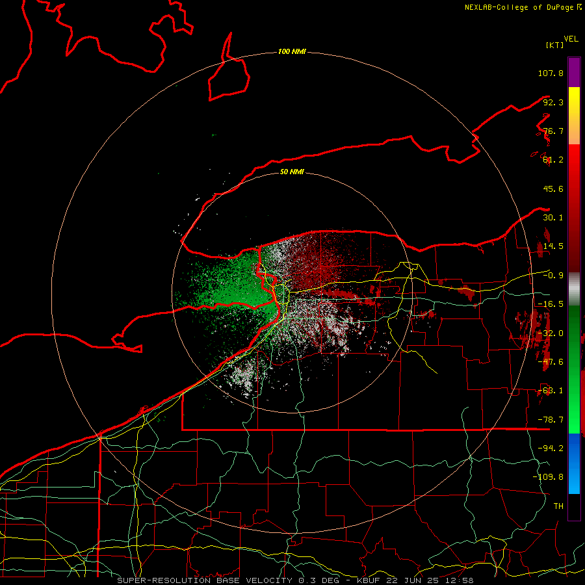The image size is (585, 585).
Task: Click the TH legend label
Action: coord(558,506)
